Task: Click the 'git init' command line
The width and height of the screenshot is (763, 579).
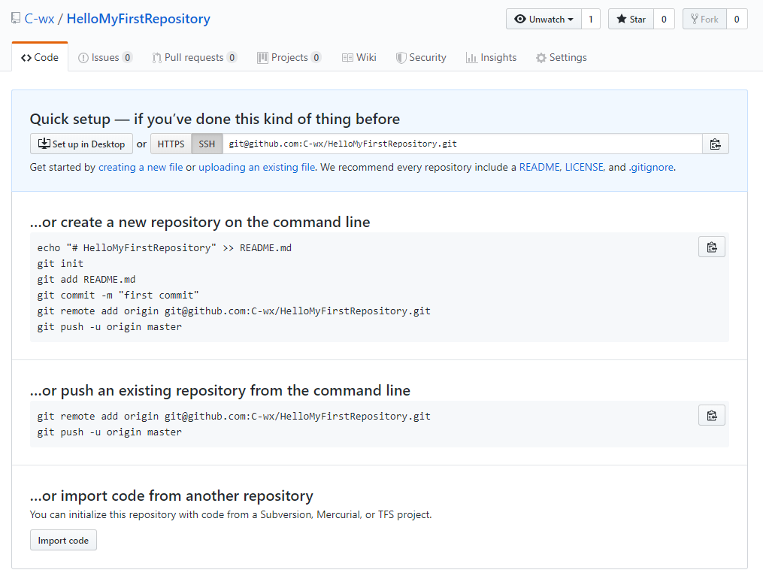Action: click(60, 264)
